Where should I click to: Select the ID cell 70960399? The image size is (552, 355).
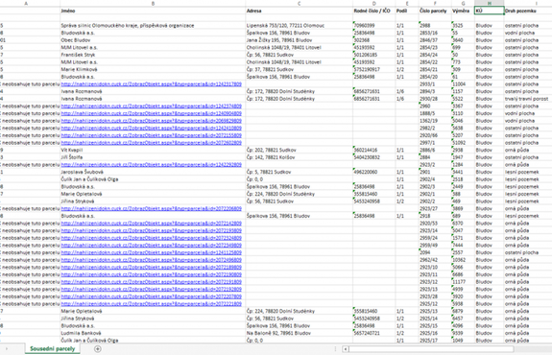(x=373, y=26)
